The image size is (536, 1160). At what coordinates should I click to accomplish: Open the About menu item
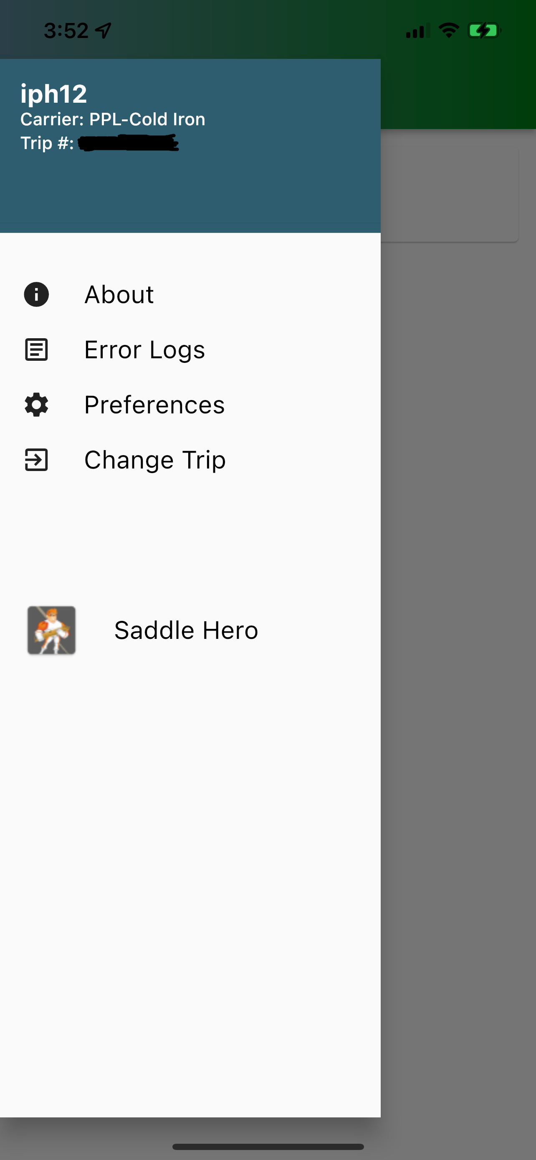tap(190, 294)
